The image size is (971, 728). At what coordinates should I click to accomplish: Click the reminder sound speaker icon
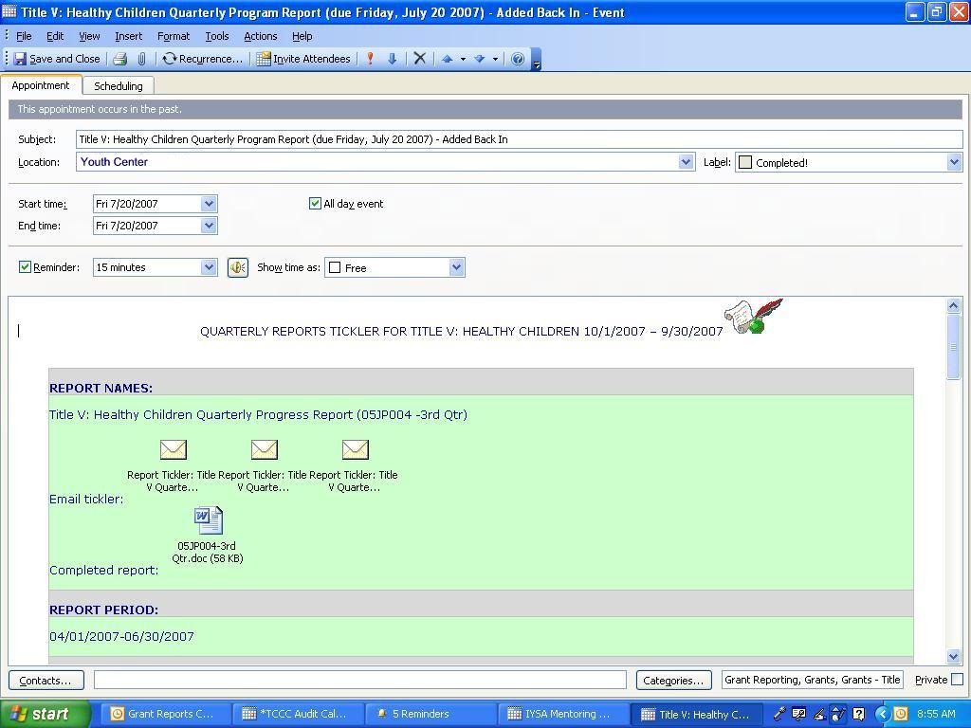[238, 267]
